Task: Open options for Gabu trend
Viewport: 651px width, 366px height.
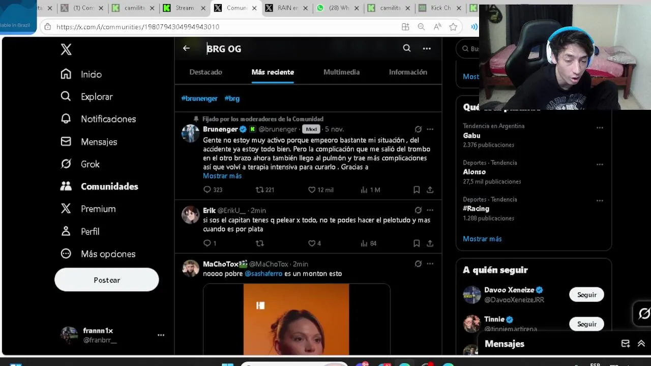Action: tap(600, 128)
